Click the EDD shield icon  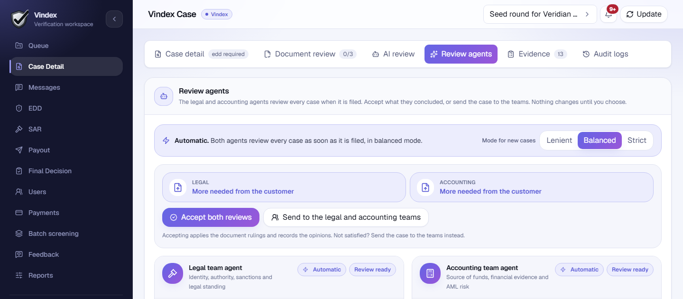point(19,108)
